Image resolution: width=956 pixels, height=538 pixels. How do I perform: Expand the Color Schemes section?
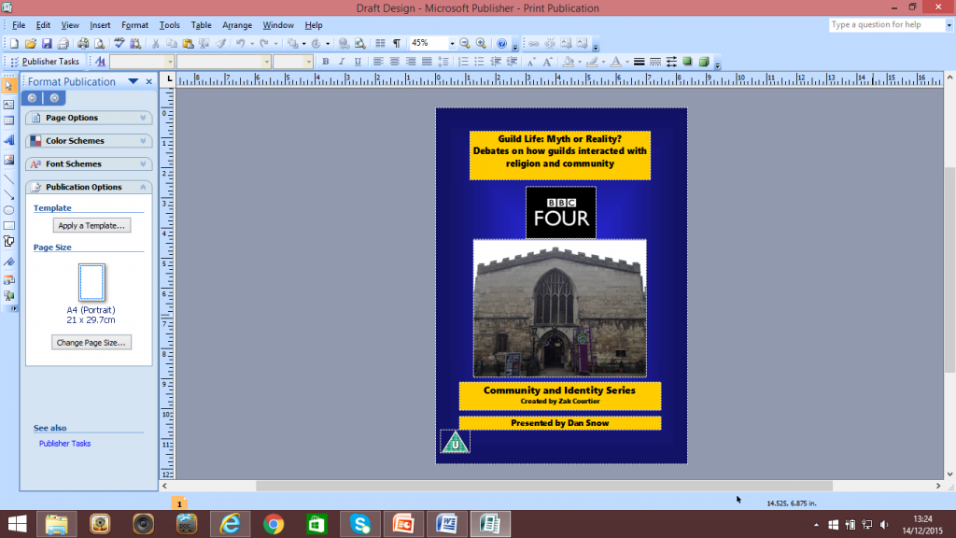coord(89,141)
